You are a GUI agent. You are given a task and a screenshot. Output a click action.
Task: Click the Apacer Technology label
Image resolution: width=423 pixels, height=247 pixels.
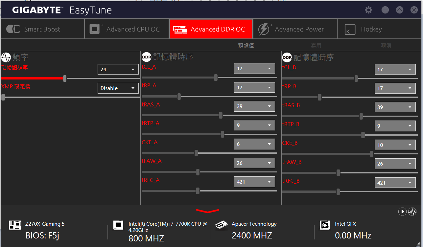click(254, 224)
